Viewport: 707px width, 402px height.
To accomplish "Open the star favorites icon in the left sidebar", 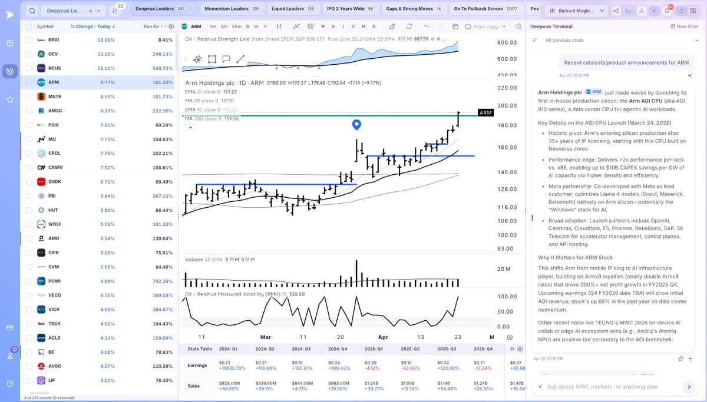I will point(10,100).
